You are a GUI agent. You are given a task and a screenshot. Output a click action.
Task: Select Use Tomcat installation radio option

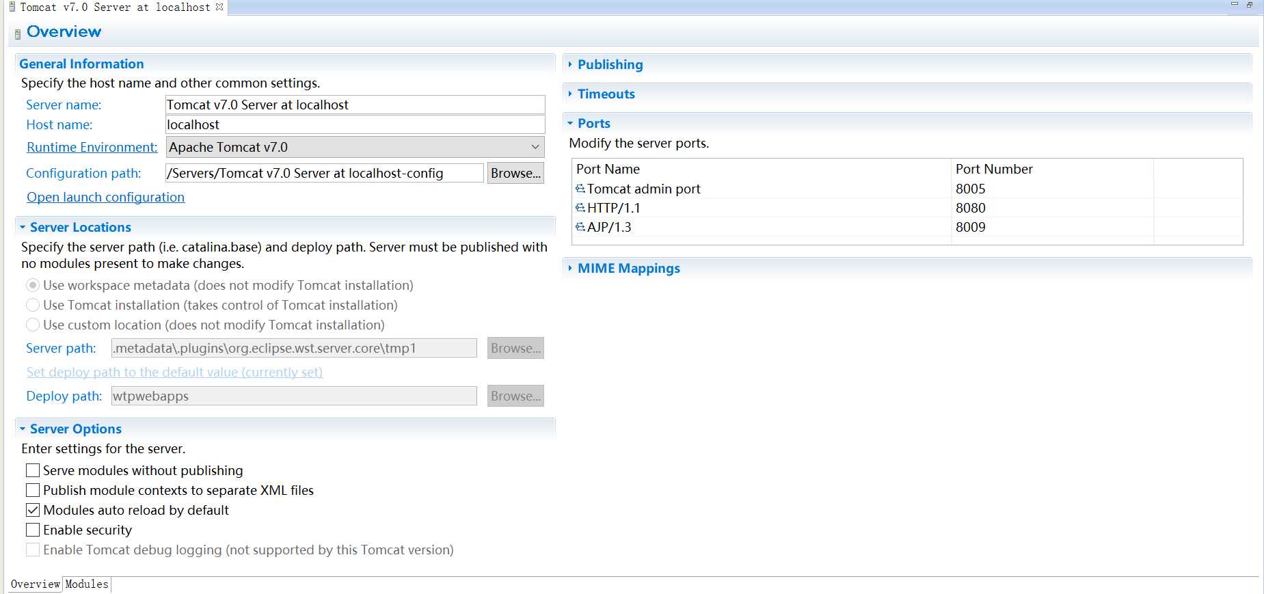coord(33,305)
